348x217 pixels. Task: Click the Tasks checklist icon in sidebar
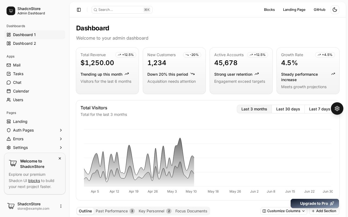9,74
